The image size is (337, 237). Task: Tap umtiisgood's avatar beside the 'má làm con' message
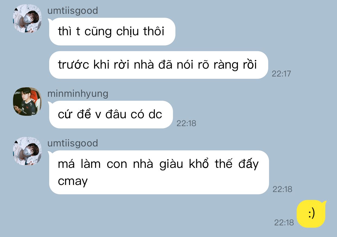pos(27,151)
